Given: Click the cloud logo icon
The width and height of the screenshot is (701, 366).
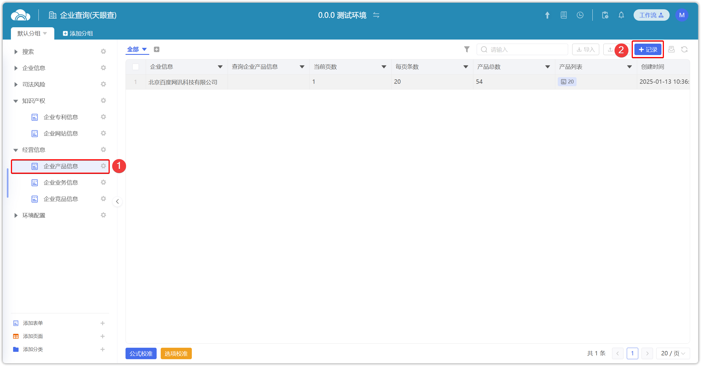Looking at the screenshot, I should pos(20,15).
